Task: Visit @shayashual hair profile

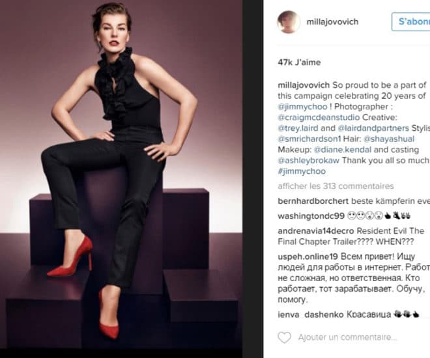Action: [x=389, y=139]
